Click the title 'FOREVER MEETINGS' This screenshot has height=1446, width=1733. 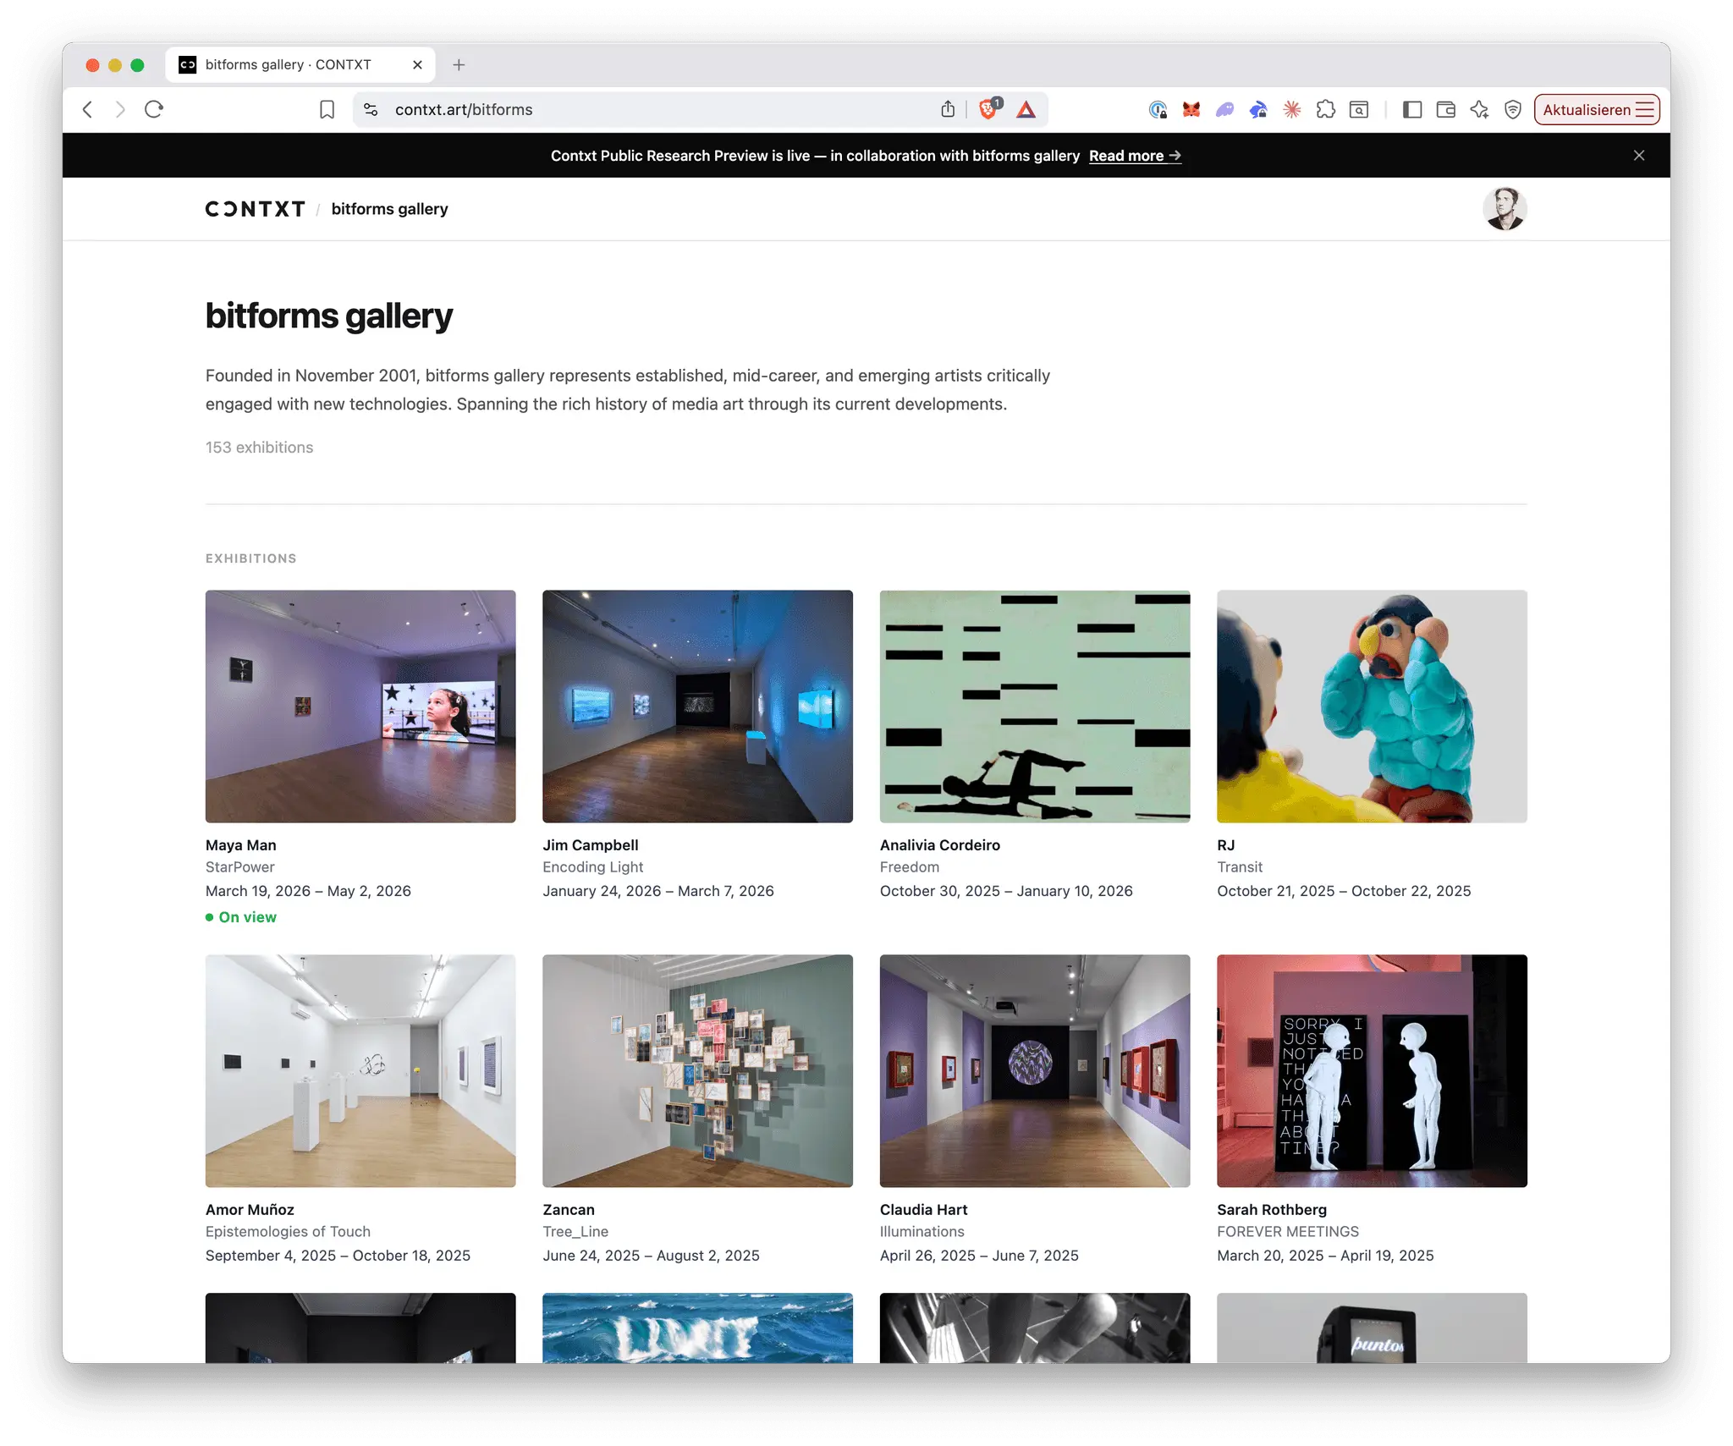(x=1288, y=1232)
